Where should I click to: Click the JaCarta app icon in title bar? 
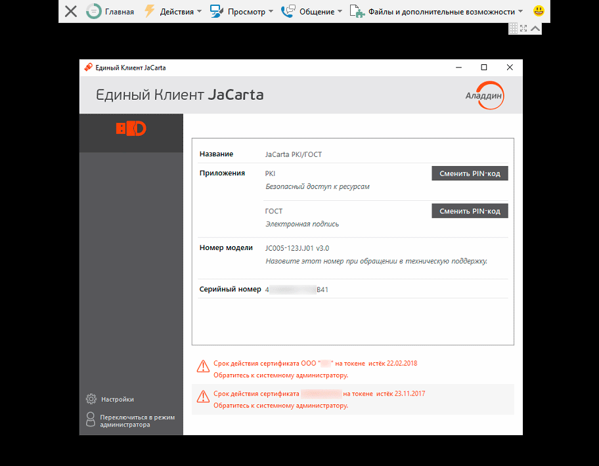pyautogui.click(x=88, y=67)
